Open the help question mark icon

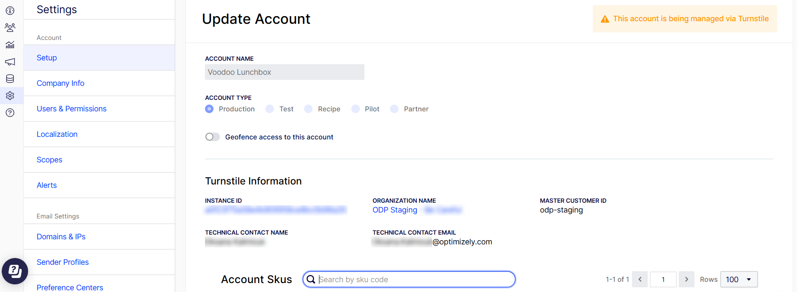point(10,113)
